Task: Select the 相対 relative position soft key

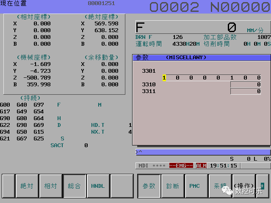Action: tap(50, 186)
